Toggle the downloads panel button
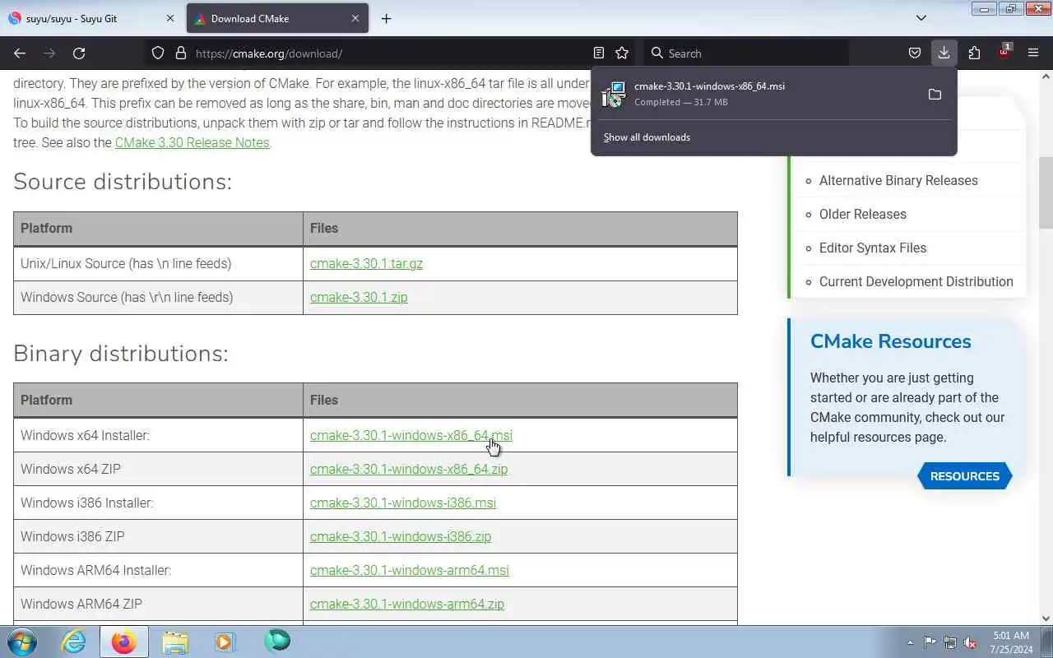Viewport: 1053px width, 658px height. [944, 53]
